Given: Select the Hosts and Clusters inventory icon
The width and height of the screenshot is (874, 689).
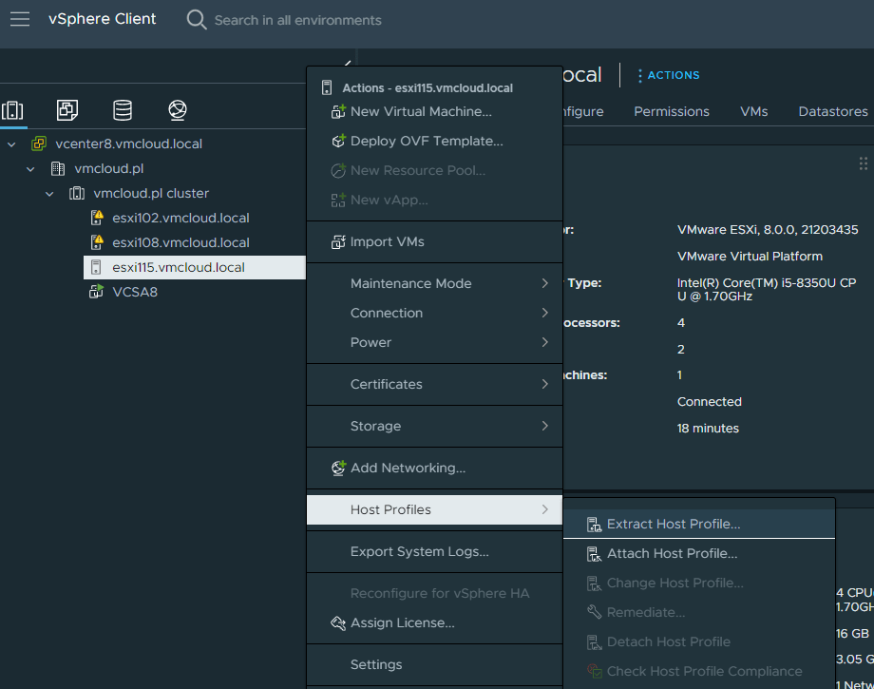Looking at the screenshot, I should point(12,110).
